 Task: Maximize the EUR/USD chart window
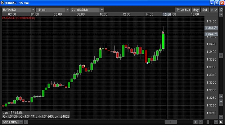point(217,3)
